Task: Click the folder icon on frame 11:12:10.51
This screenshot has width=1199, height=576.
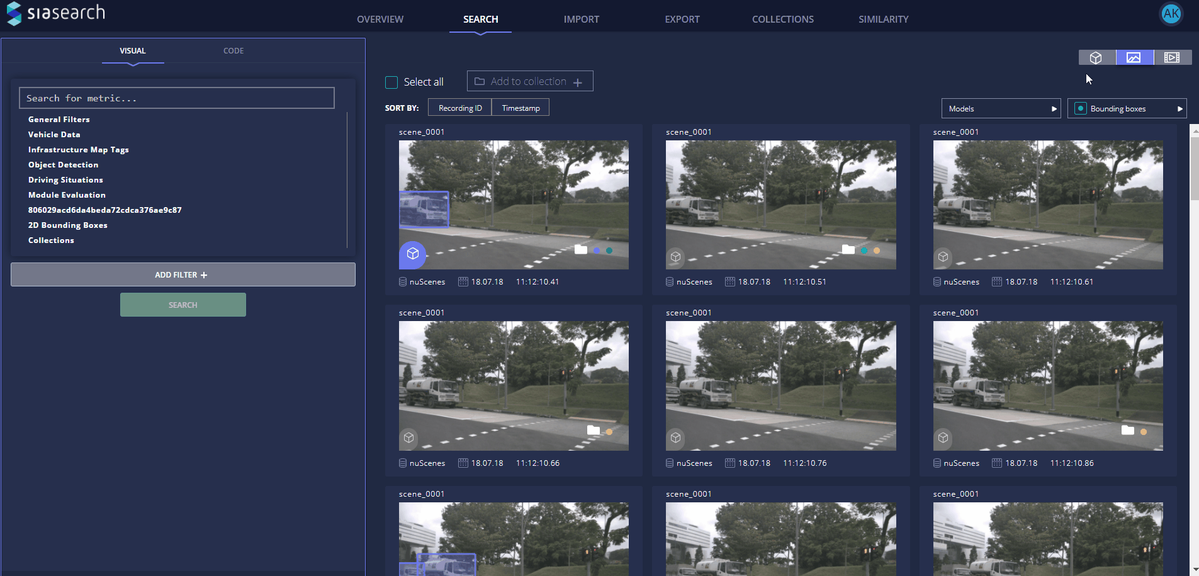Action: click(x=848, y=250)
